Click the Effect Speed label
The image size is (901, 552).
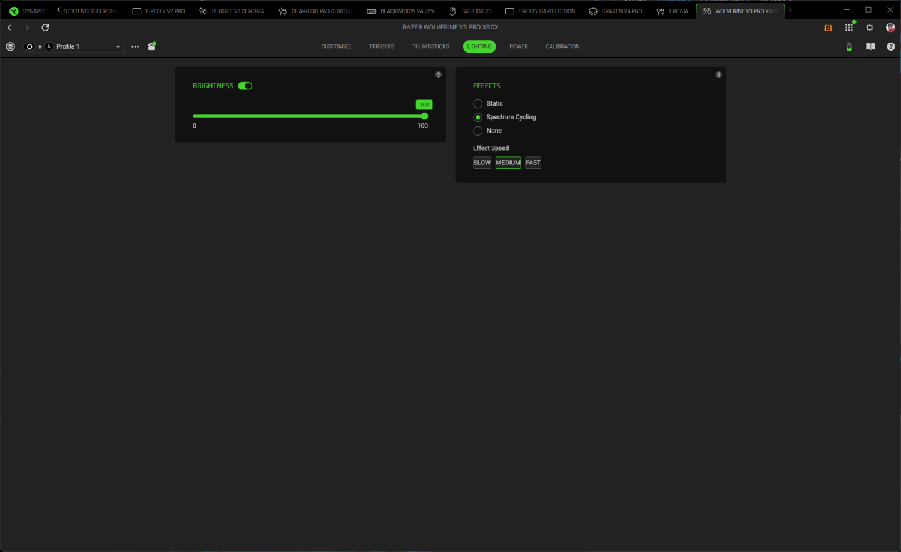coord(491,148)
